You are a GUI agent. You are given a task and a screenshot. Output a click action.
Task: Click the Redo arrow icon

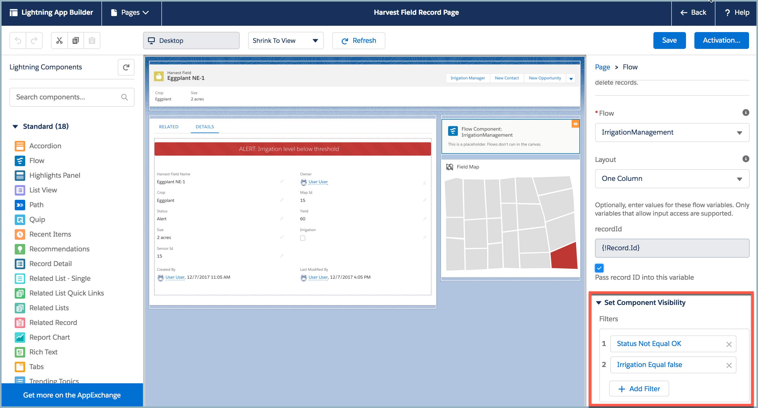click(34, 41)
